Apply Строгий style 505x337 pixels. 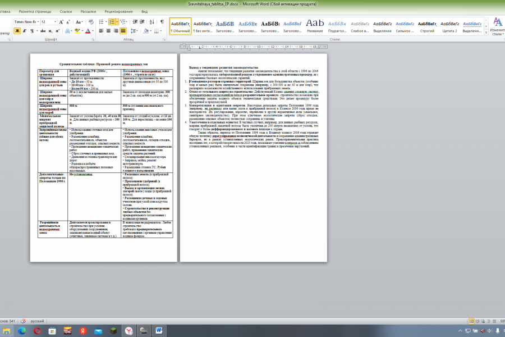click(427, 26)
